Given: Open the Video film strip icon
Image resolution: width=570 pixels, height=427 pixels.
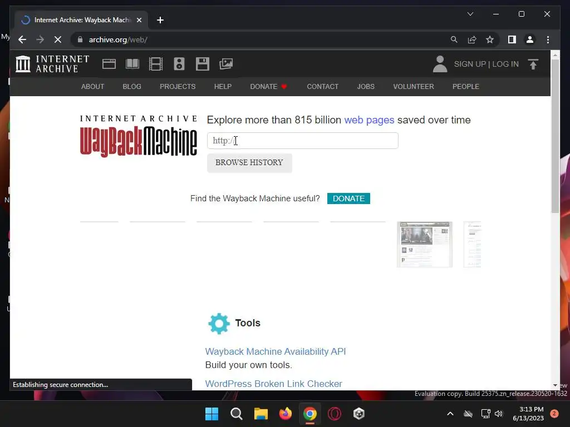Looking at the screenshot, I should [156, 64].
